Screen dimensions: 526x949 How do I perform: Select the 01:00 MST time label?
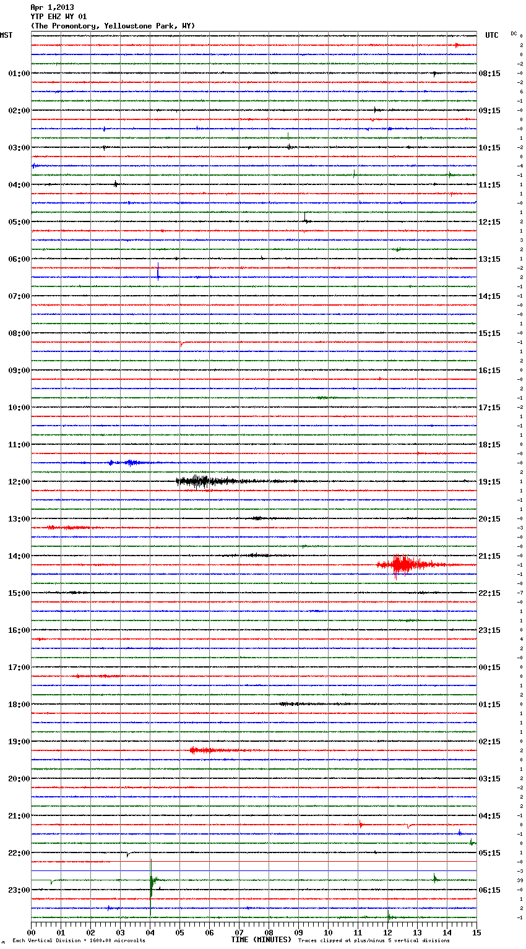tap(19, 74)
